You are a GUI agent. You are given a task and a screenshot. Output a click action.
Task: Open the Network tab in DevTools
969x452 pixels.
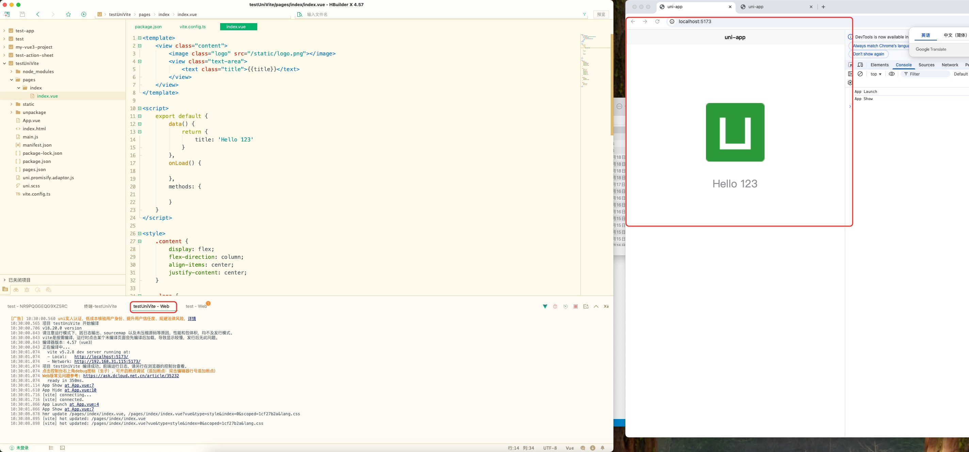[950, 65]
